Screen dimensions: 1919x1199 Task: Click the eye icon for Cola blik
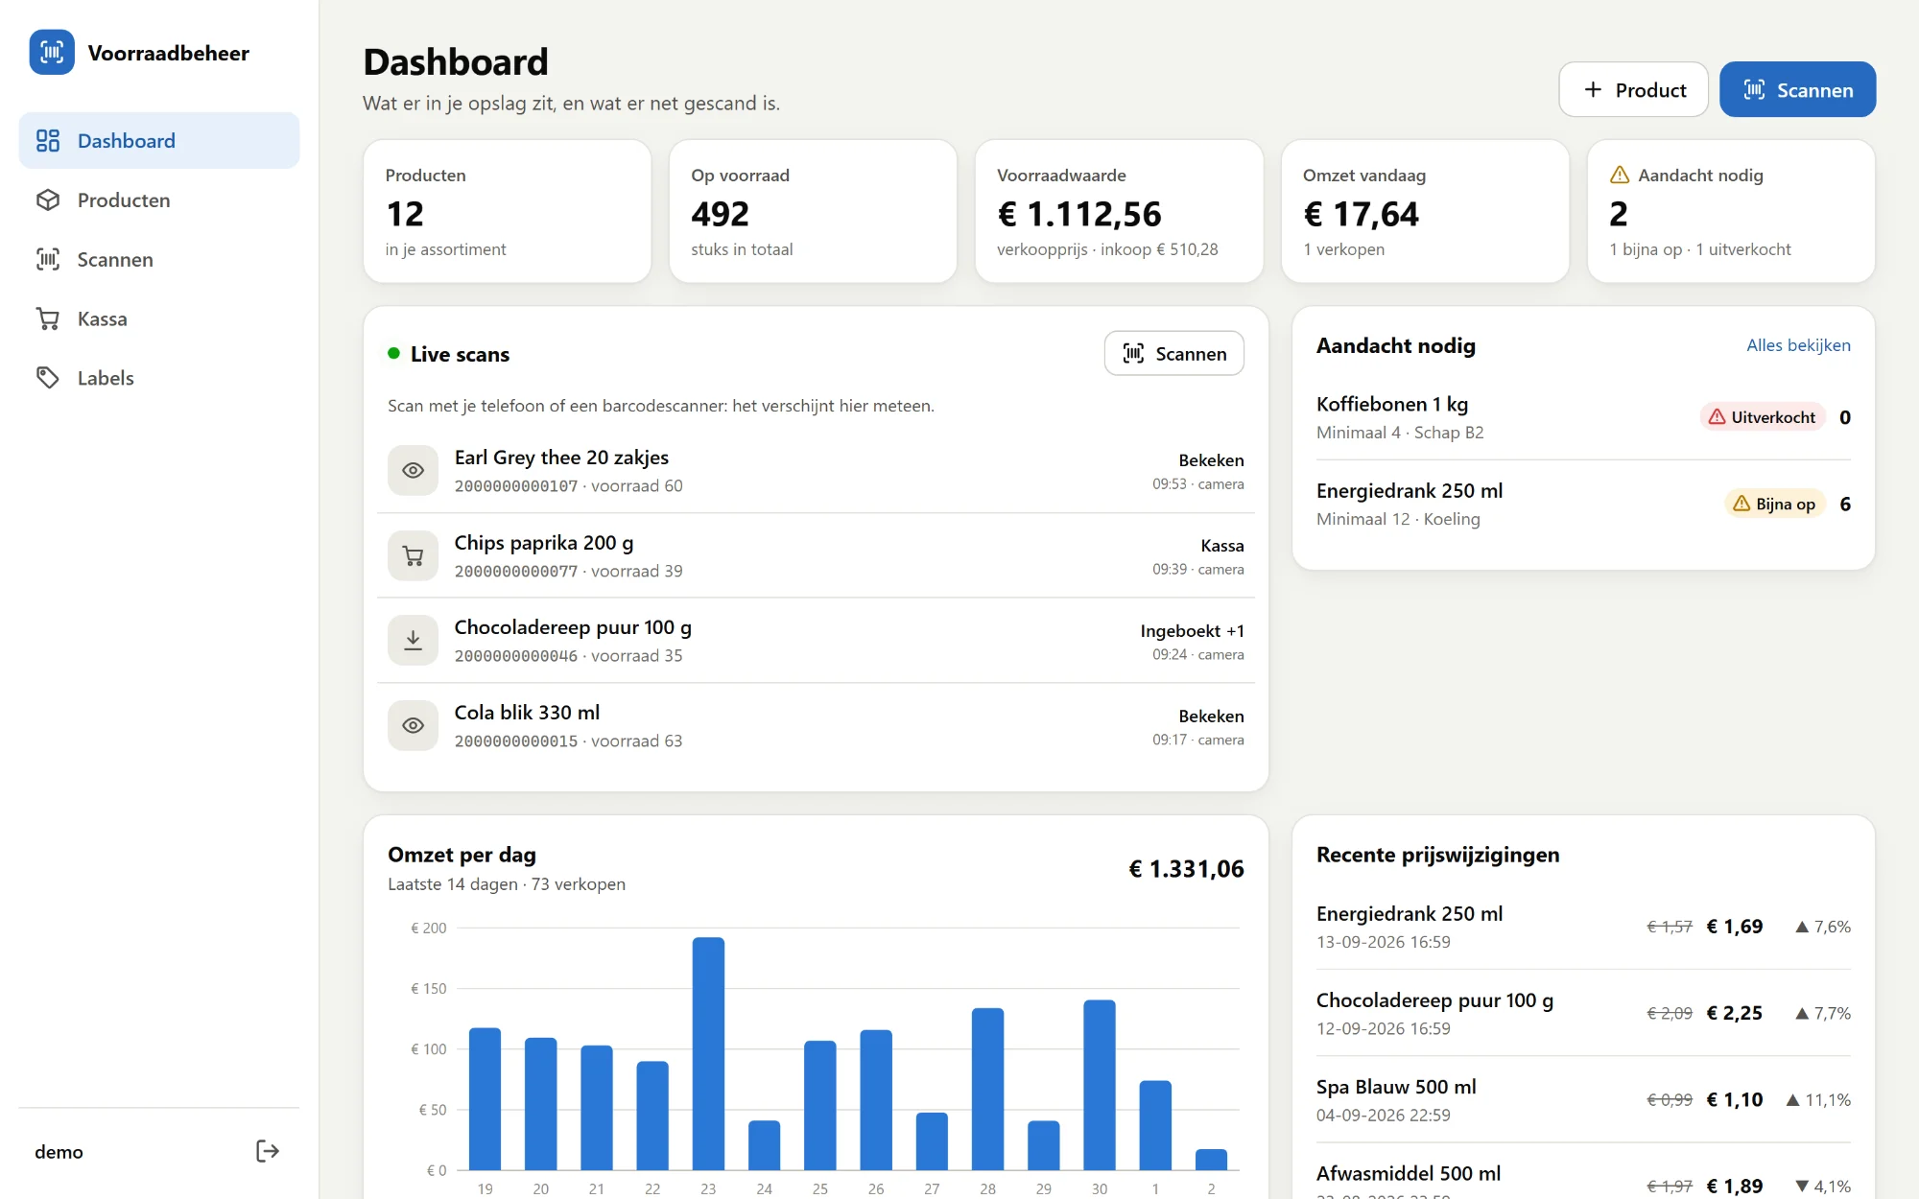coord(413,725)
